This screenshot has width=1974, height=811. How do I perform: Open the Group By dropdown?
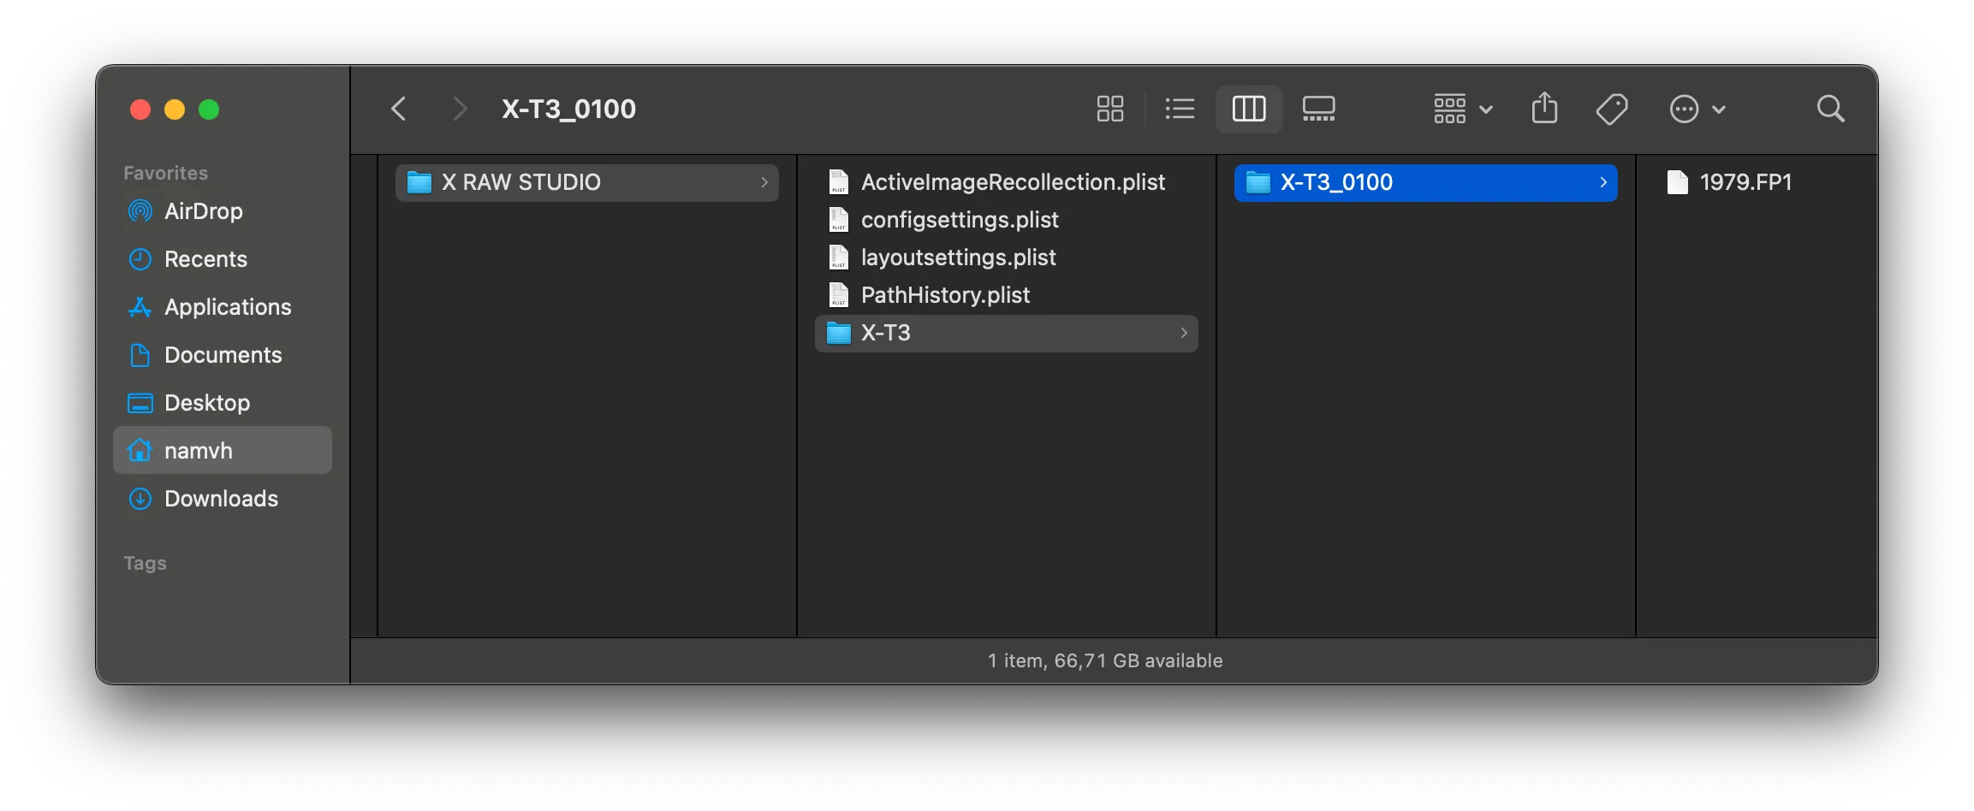[1462, 109]
